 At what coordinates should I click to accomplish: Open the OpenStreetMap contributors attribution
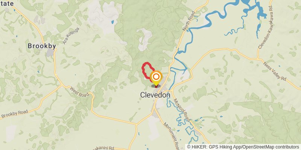point(271,147)
